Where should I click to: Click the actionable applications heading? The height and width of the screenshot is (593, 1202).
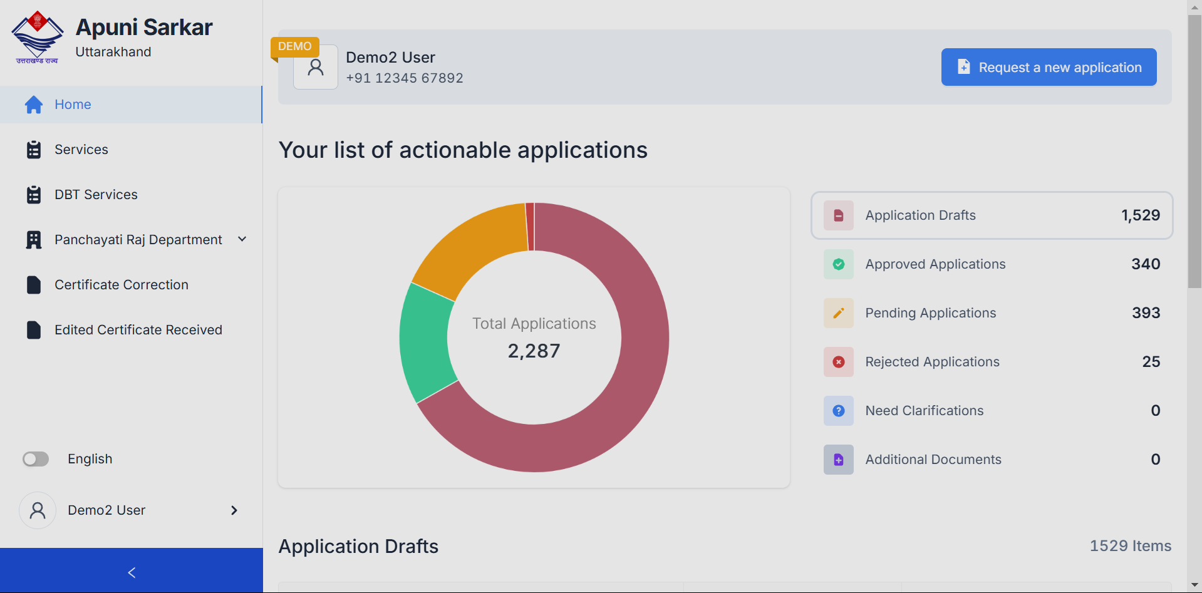(463, 150)
